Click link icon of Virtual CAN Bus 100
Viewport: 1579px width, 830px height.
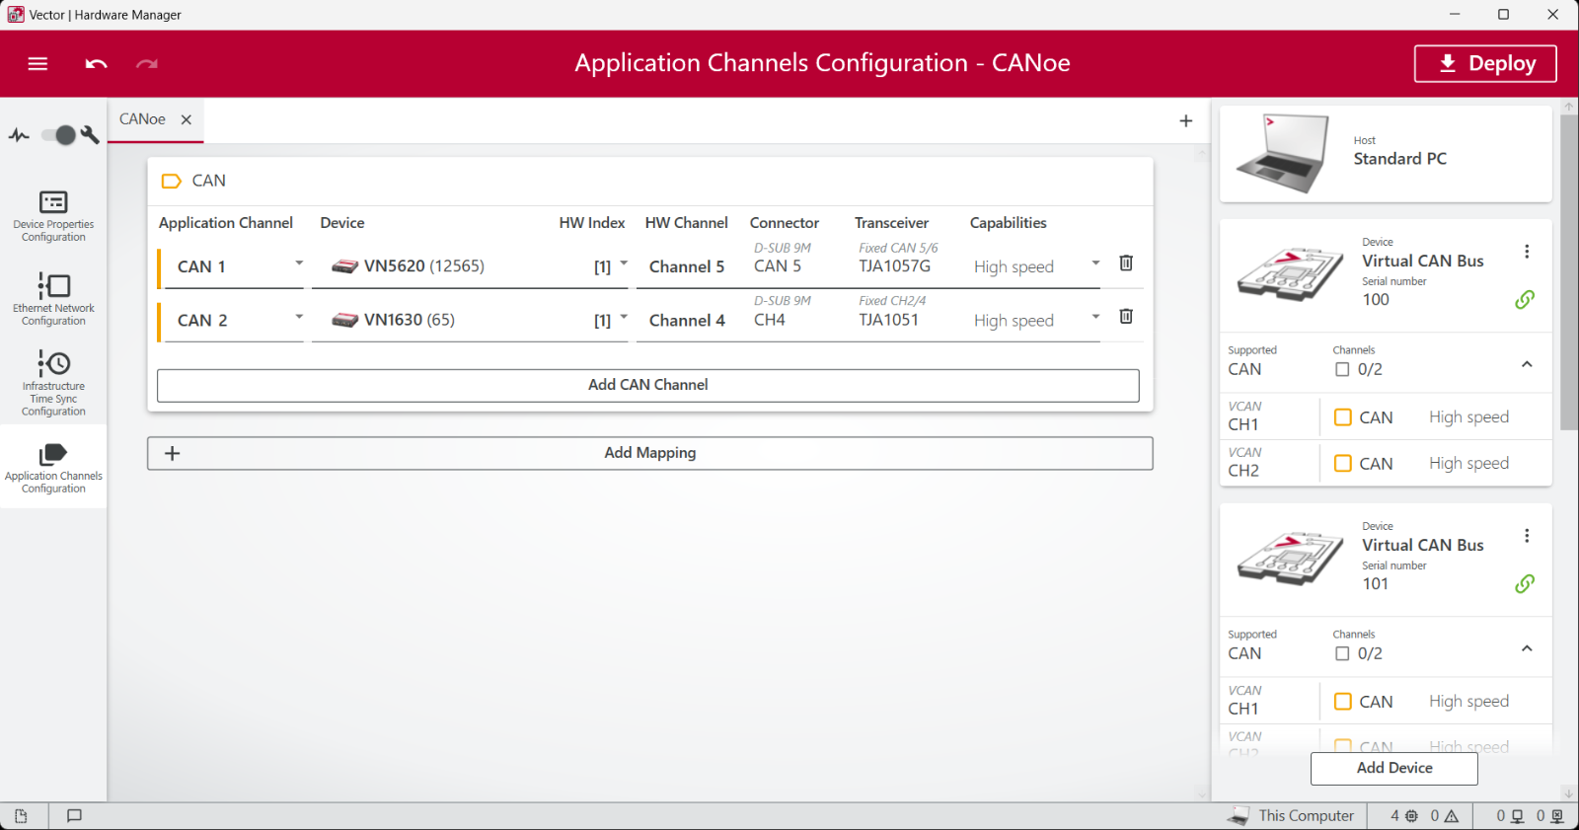point(1525,299)
